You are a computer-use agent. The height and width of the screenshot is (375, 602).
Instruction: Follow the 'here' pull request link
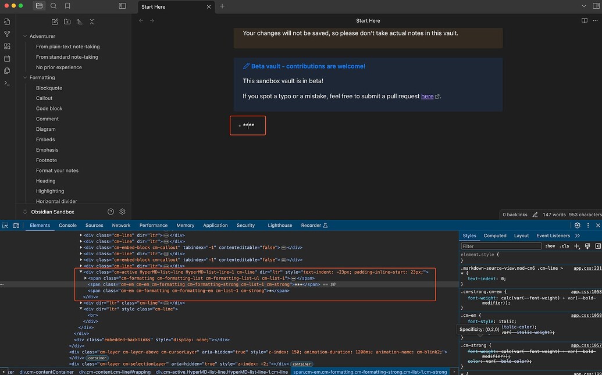click(427, 97)
